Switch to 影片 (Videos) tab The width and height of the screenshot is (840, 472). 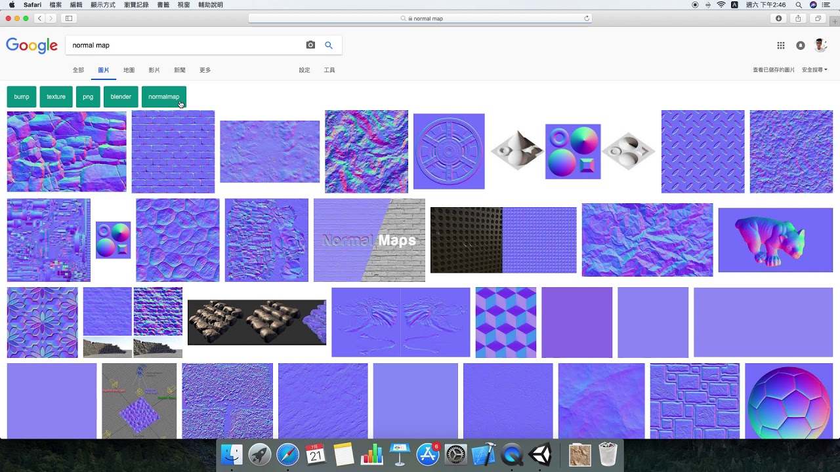coord(154,70)
